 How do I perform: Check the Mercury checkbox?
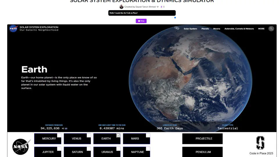(x=59, y=135)
